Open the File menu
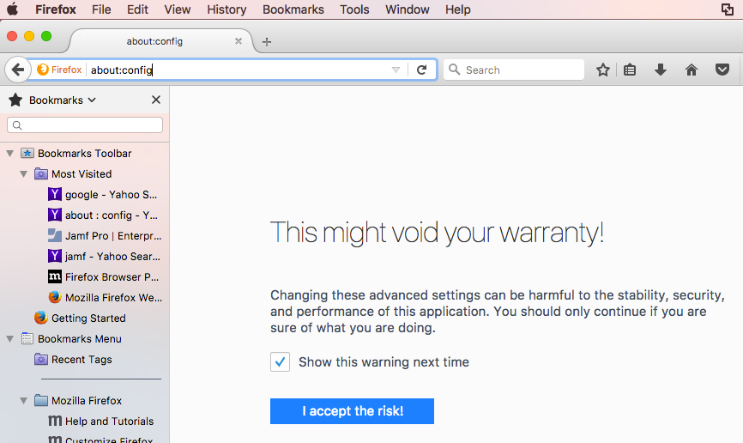743x443 pixels. [x=101, y=9]
